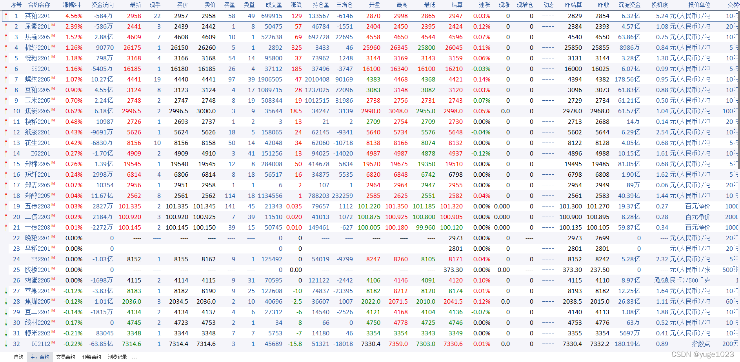
Task: Click the 最高 column header
Action: pyautogui.click(x=402, y=5)
